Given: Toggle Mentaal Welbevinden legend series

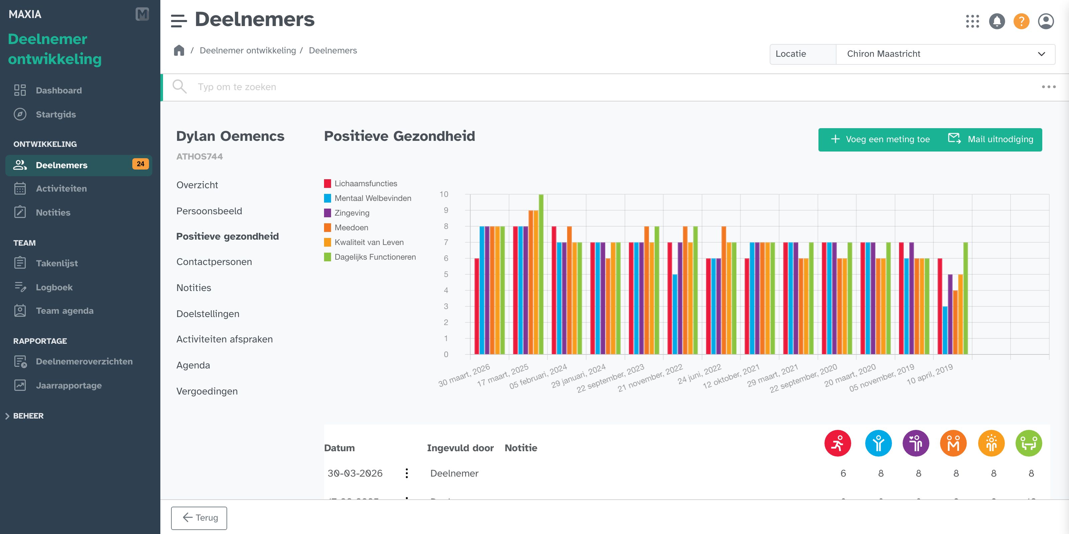Looking at the screenshot, I should (368, 198).
